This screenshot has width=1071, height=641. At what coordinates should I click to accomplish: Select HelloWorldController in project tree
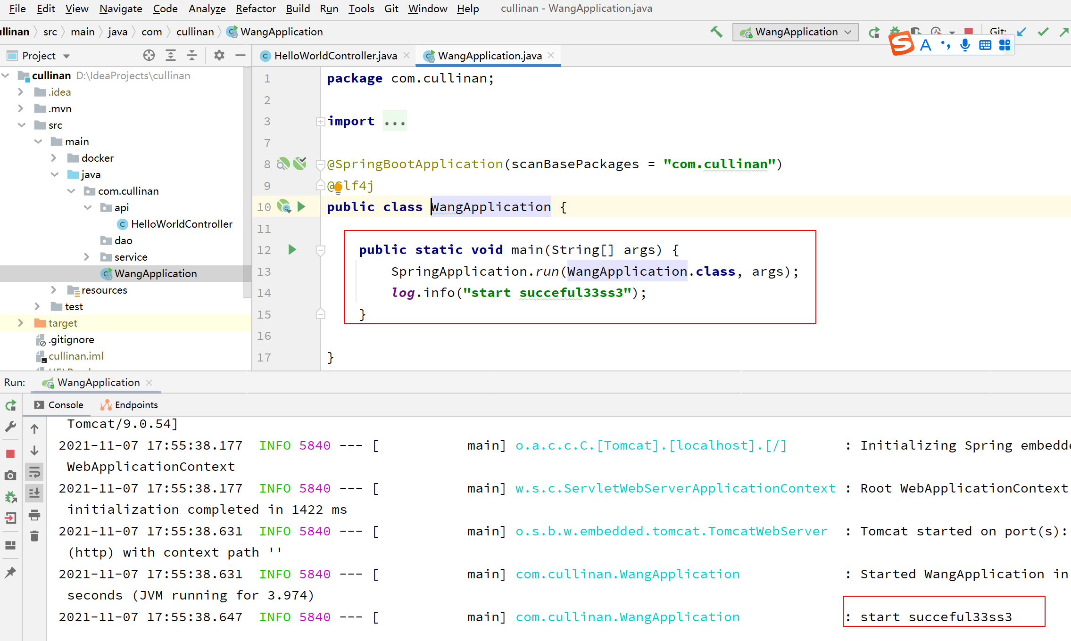(181, 224)
